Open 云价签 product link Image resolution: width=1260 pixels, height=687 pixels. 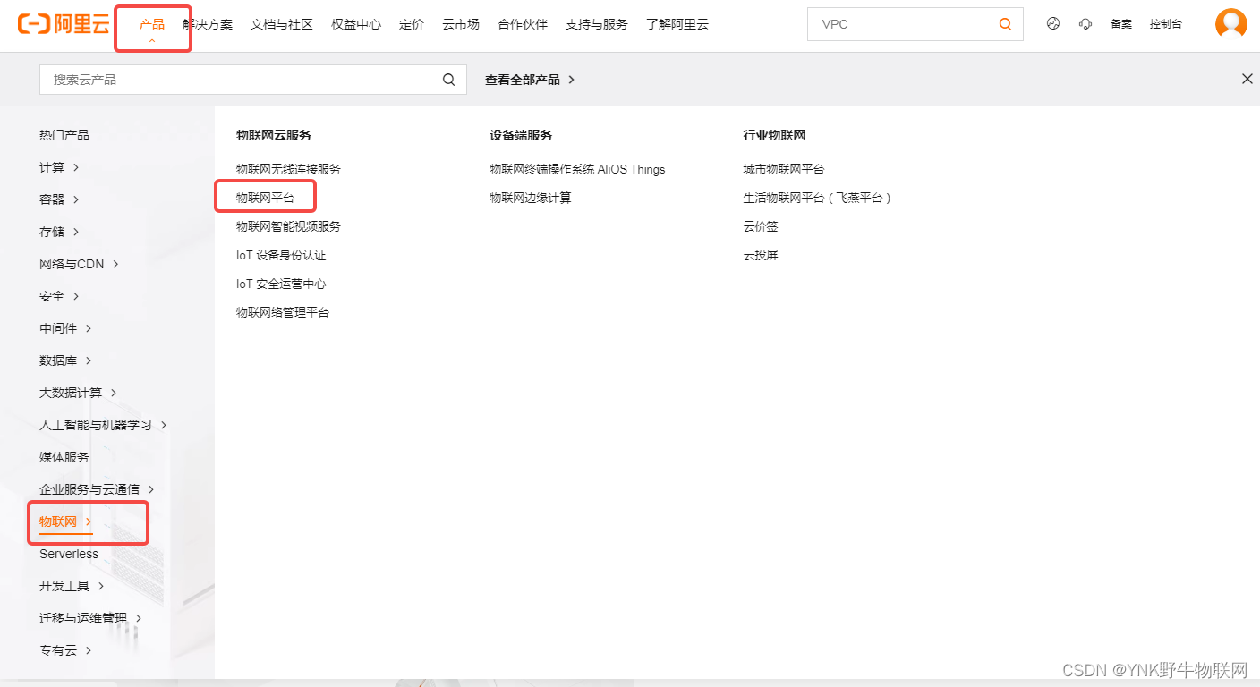click(761, 226)
